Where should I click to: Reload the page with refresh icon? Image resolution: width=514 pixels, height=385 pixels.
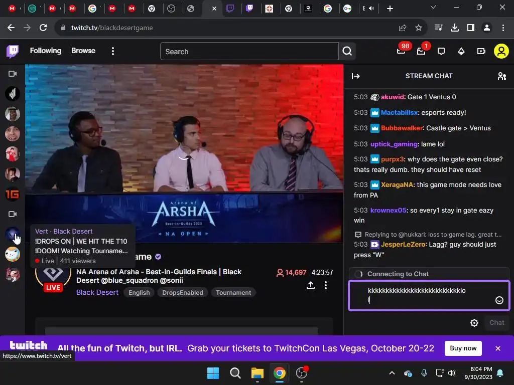[43, 28]
